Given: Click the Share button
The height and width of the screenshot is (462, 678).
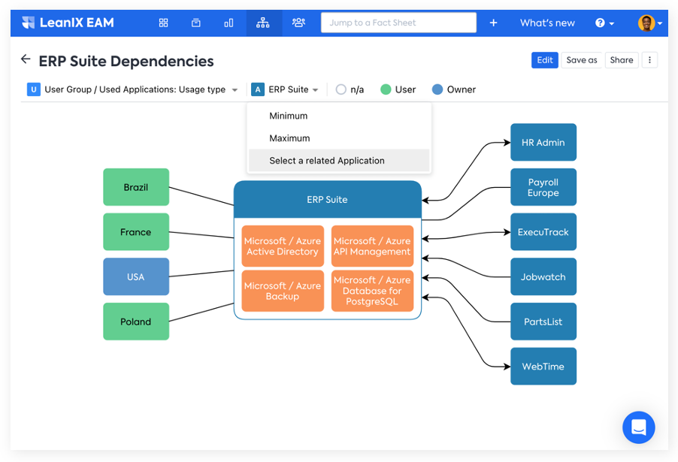Looking at the screenshot, I should point(622,60).
